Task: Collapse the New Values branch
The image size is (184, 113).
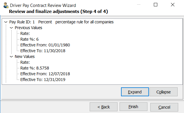Action: (x=11, y=56)
